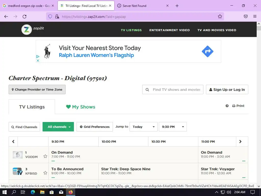Favorite the KFBISD channel star
261x196 pixels.
[x=45, y=173]
